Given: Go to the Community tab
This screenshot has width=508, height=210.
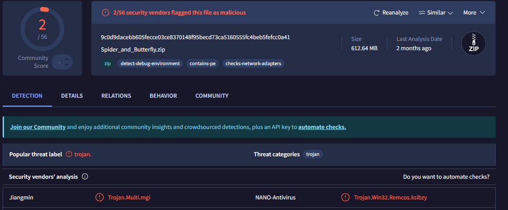Looking at the screenshot, I should coord(212,96).
